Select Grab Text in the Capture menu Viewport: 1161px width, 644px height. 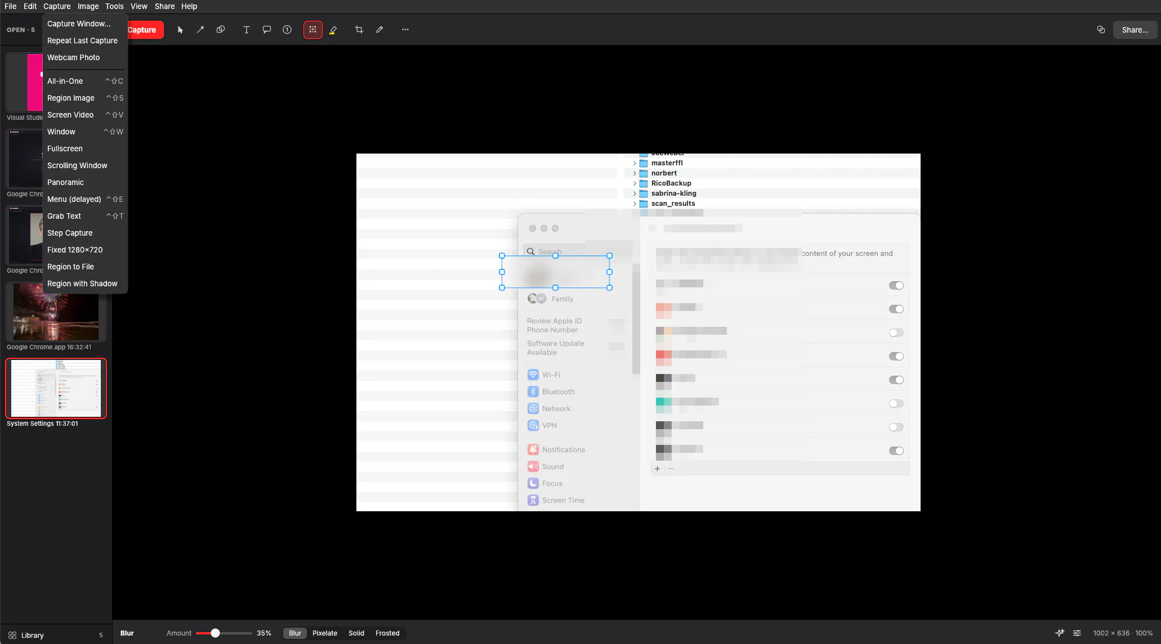(x=86, y=216)
